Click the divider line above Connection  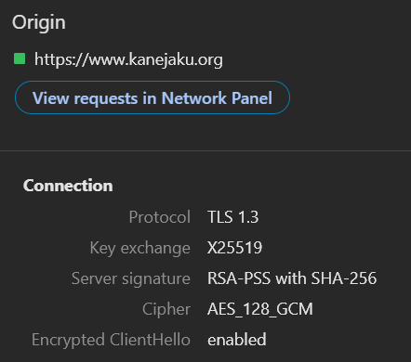[205, 151]
